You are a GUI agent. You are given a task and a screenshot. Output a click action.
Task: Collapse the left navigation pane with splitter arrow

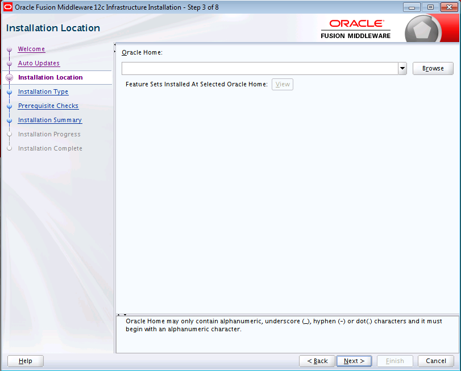[x=115, y=45]
